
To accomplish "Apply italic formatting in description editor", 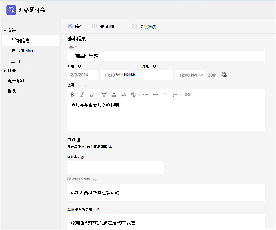I will (x=82, y=95).
